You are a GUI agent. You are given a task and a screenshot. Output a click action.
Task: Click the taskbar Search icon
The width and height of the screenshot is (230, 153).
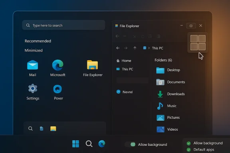click(89, 144)
